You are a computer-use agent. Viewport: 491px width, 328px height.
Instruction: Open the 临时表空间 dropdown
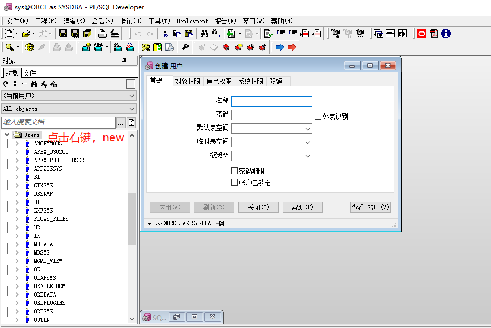(x=308, y=142)
